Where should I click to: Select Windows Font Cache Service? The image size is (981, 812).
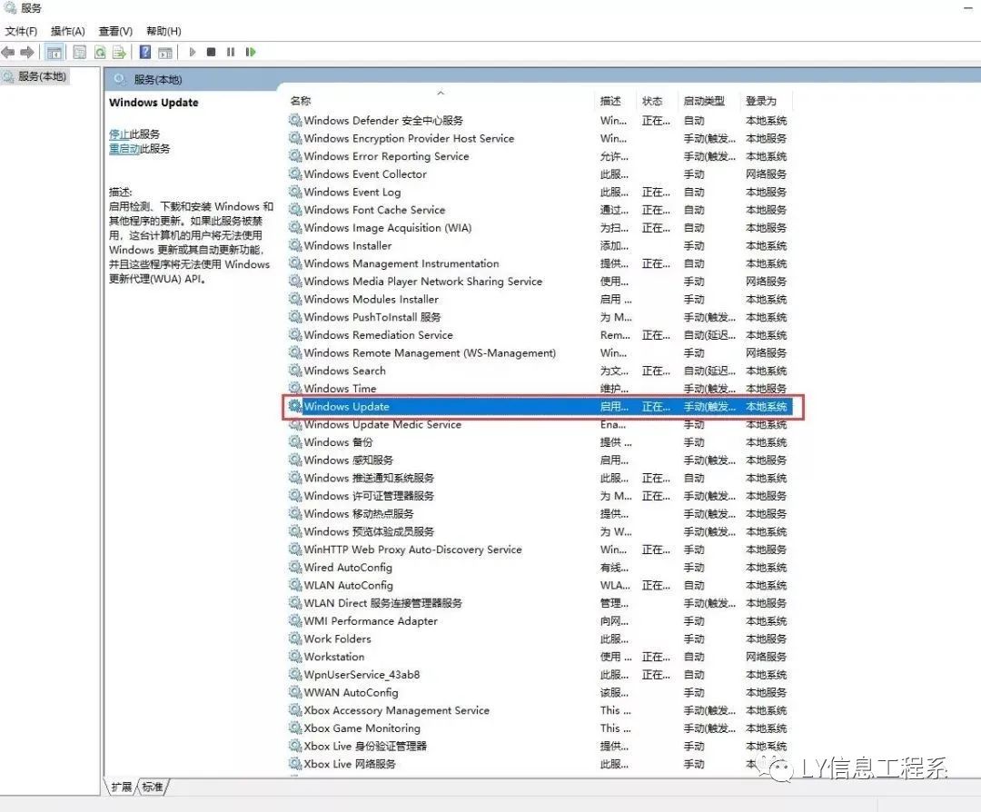(x=538, y=210)
